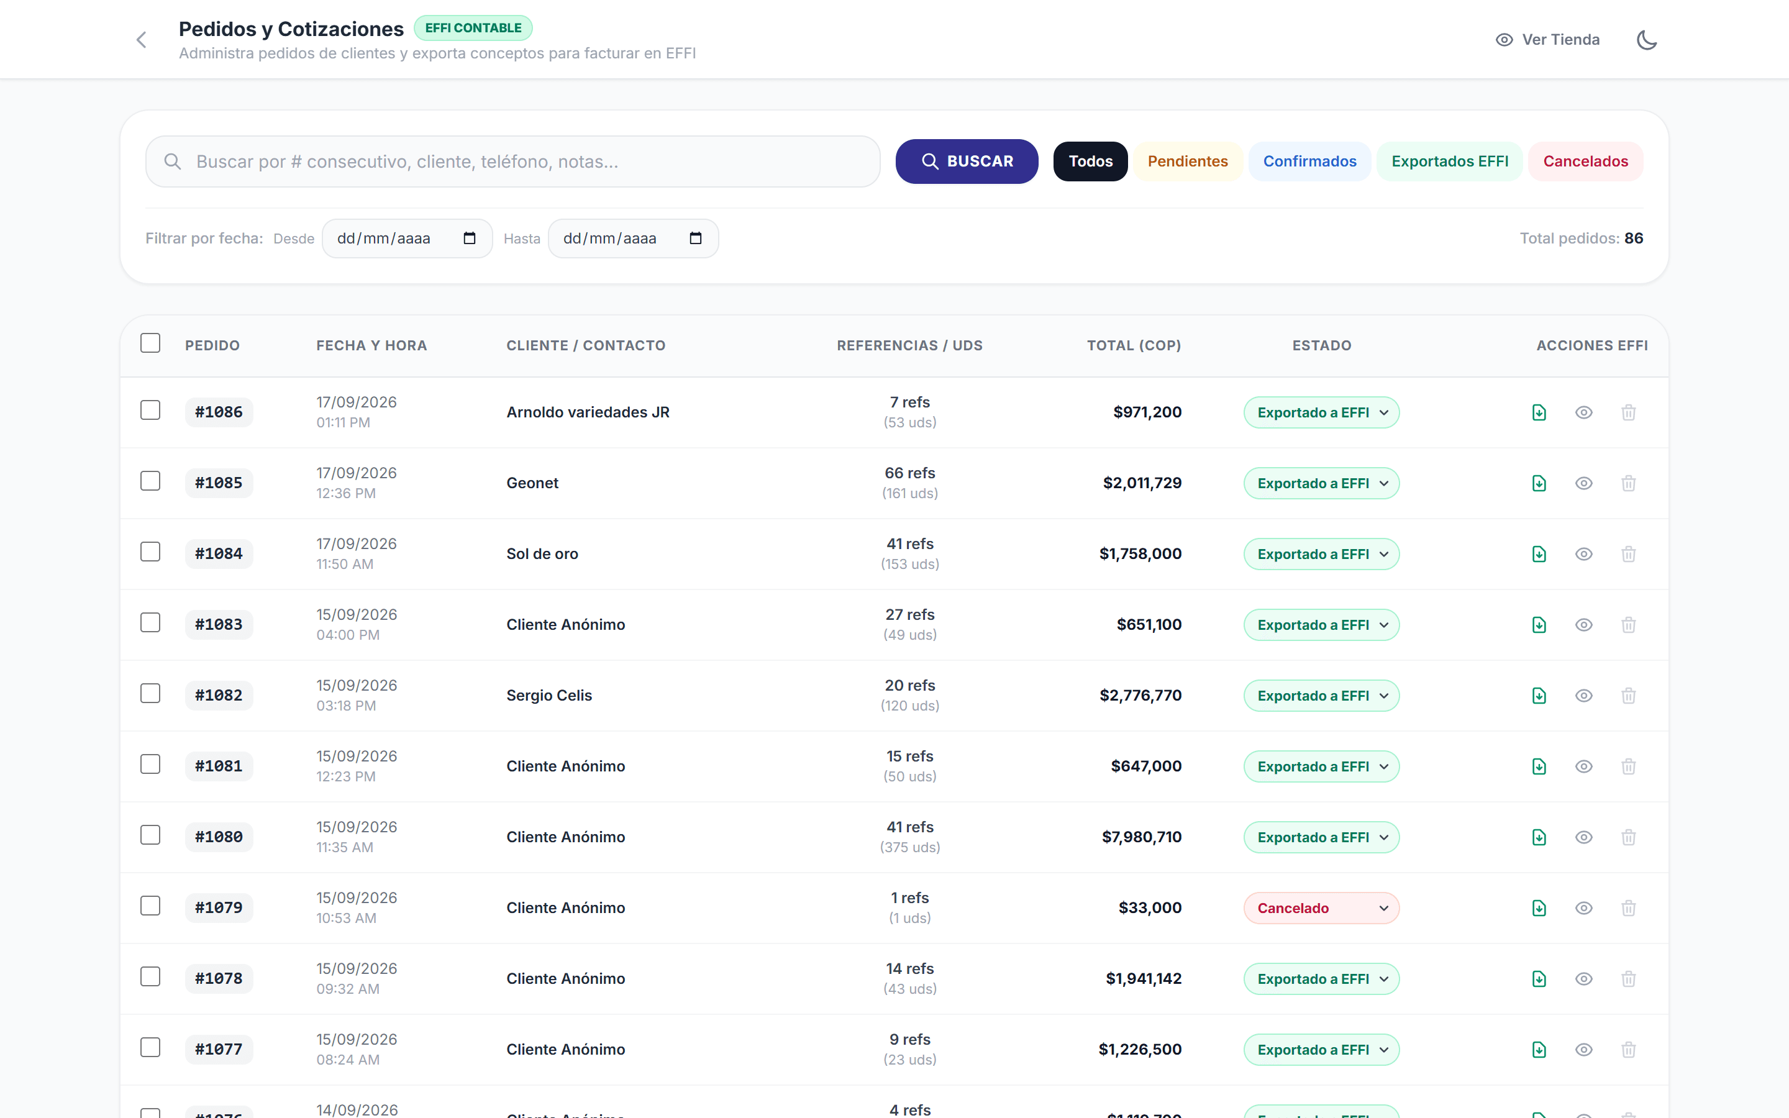Viewport: 1789px width, 1118px height.
Task: Select order #1080 checkbox
Action: (150, 835)
